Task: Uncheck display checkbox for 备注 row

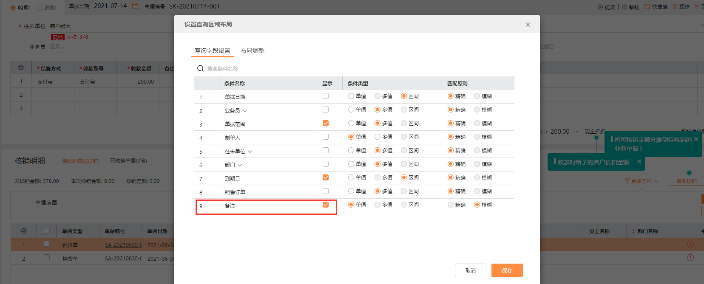Action: pos(326,205)
